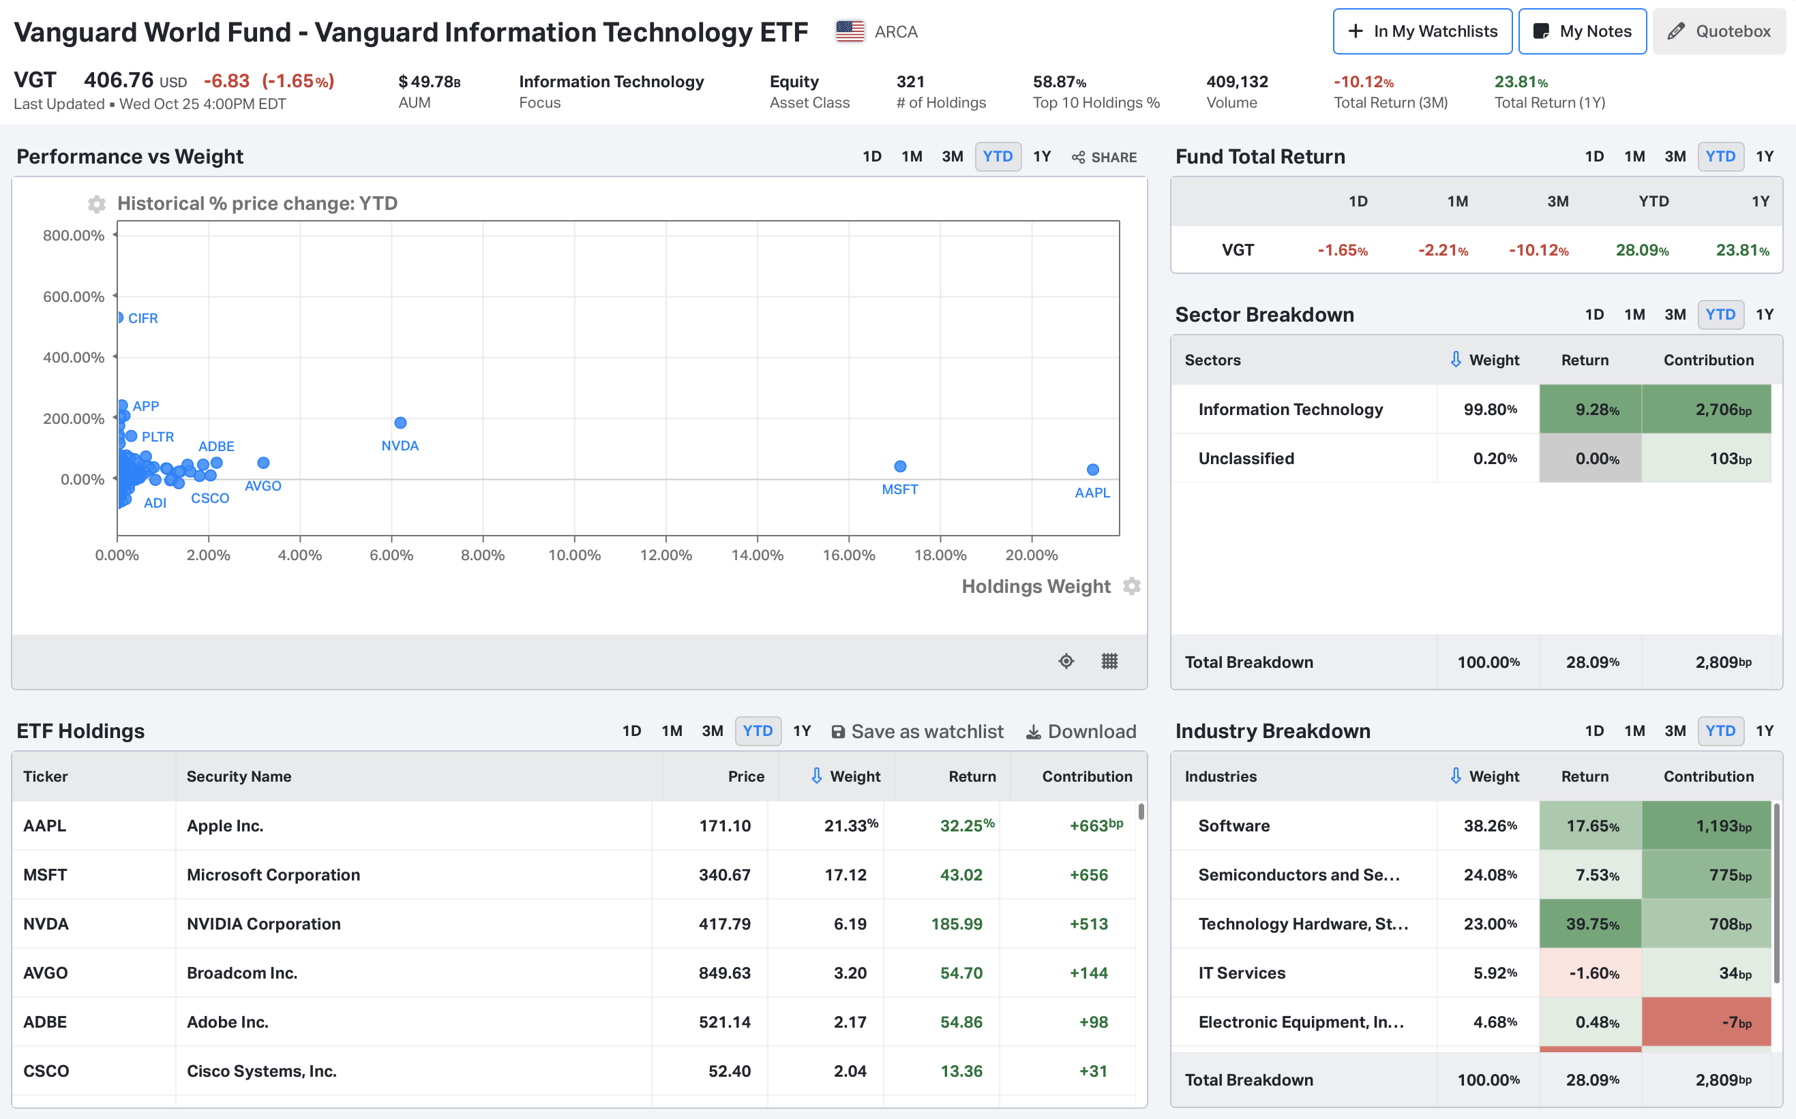The width and height of the screenshot is (1796, 1119).
Task: Click Unclassified sector row
Action: (x=1471, y=458)
